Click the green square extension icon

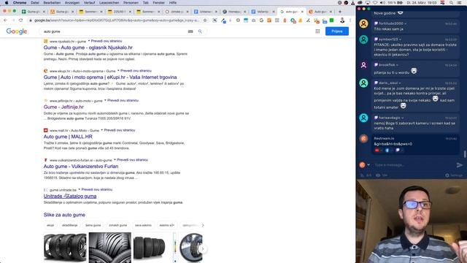[x=331, y=20]
